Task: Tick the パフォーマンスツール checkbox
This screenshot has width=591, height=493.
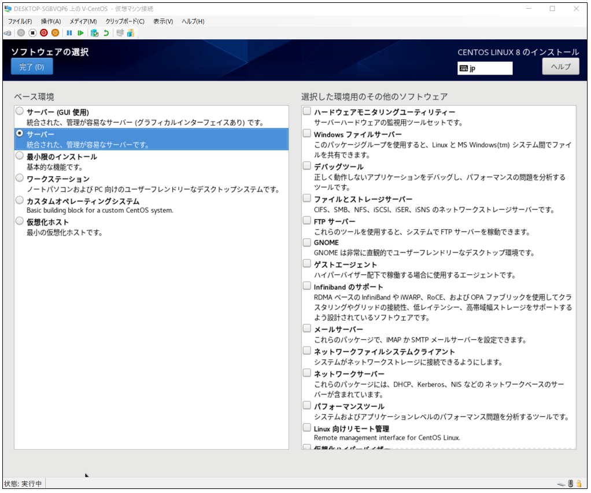Action: [307, 406]
